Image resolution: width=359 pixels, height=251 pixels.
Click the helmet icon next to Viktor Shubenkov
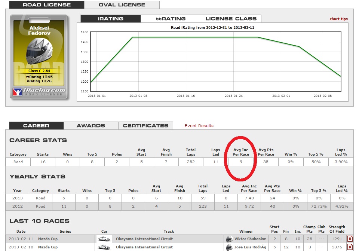(229, 239)
